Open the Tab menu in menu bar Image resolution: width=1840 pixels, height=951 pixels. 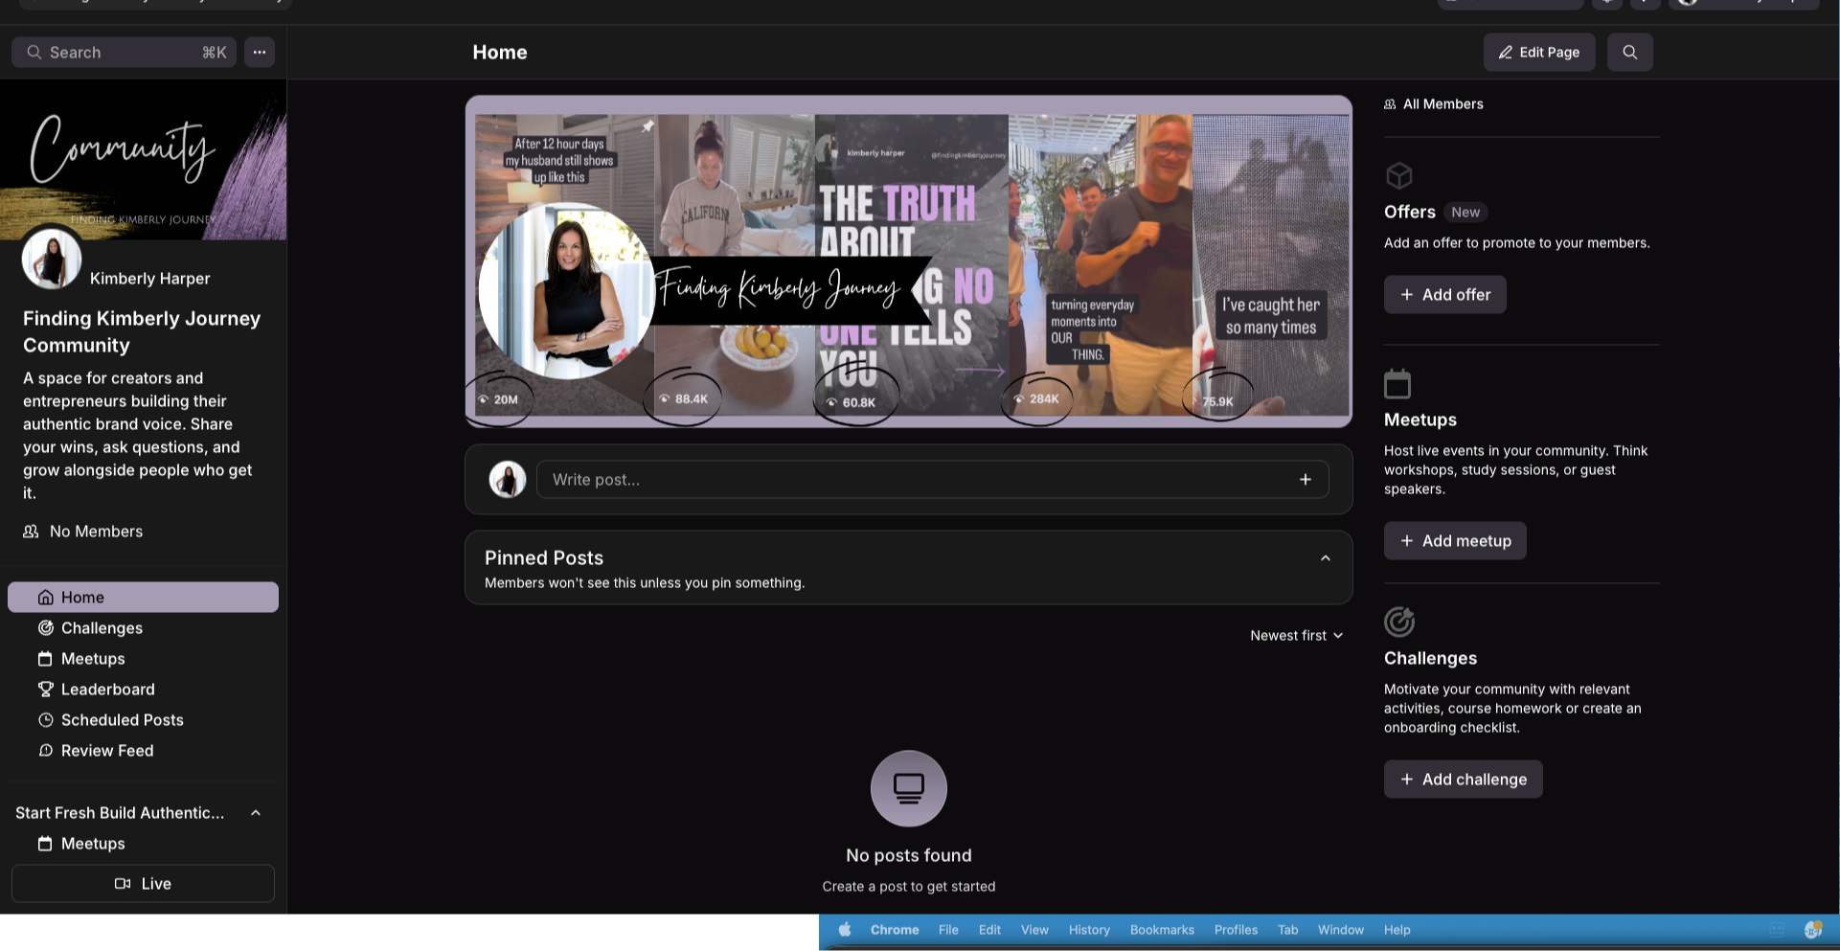(1287, 930)
